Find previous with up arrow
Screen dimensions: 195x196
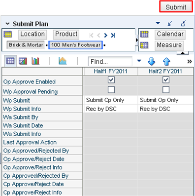pyautogui.click(x=166, y=61)
